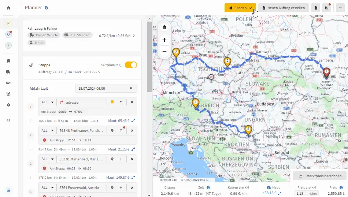Viewport: 348px width, 197px height.
Task: Open the handshake partners sidebar icon
Action: [8, 83]
